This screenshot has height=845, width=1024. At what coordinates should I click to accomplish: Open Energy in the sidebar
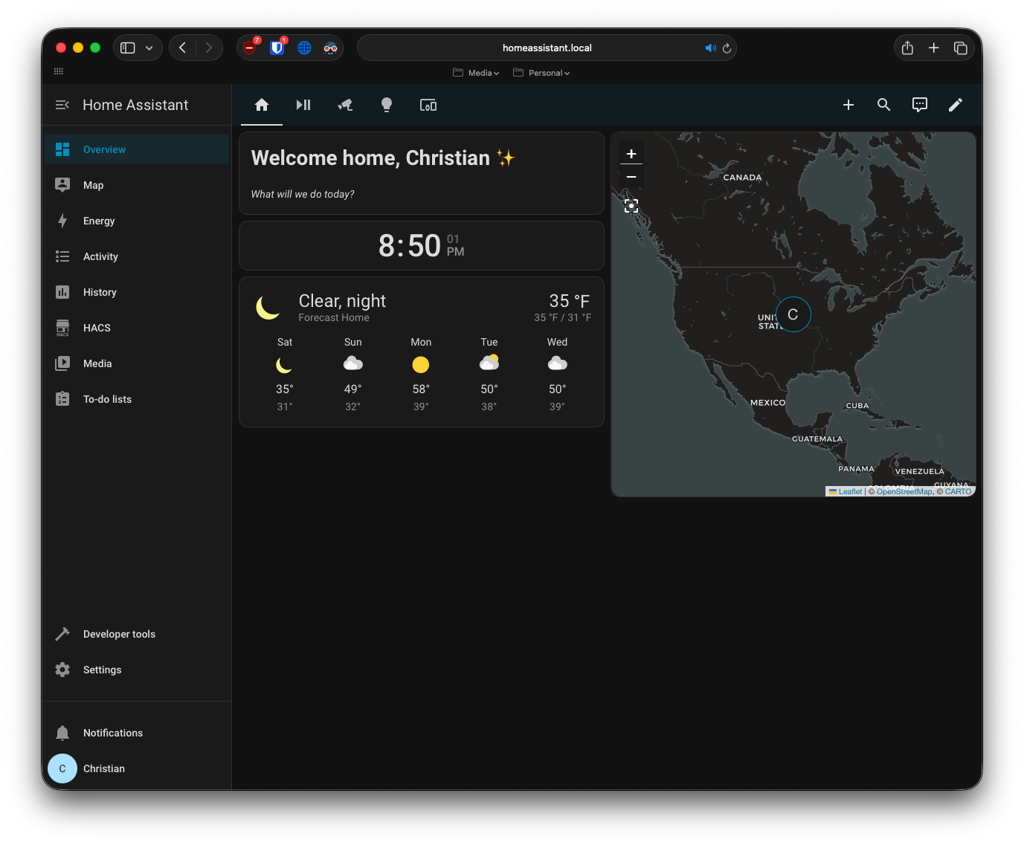(x=99, y=221)
